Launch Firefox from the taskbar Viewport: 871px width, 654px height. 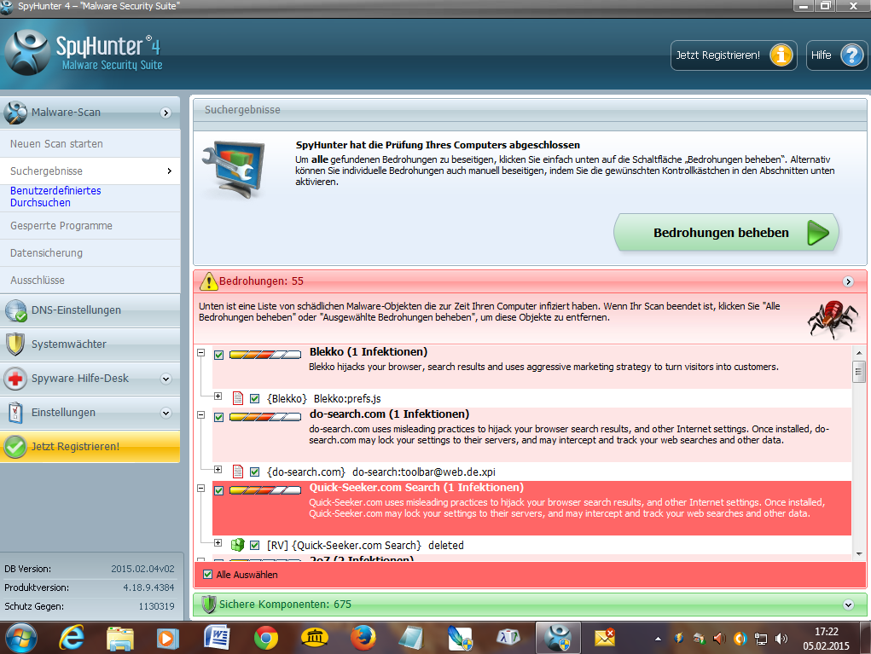tap(363, 639)
